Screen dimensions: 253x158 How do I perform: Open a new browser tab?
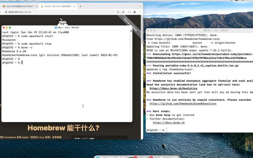(x=80, y=6)
